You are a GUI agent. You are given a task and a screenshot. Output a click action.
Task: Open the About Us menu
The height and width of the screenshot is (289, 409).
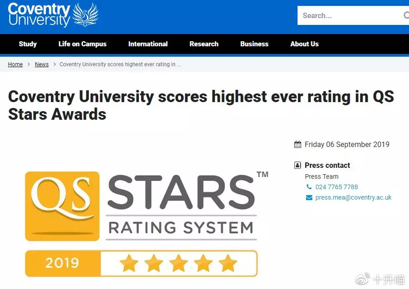(304, 44)
